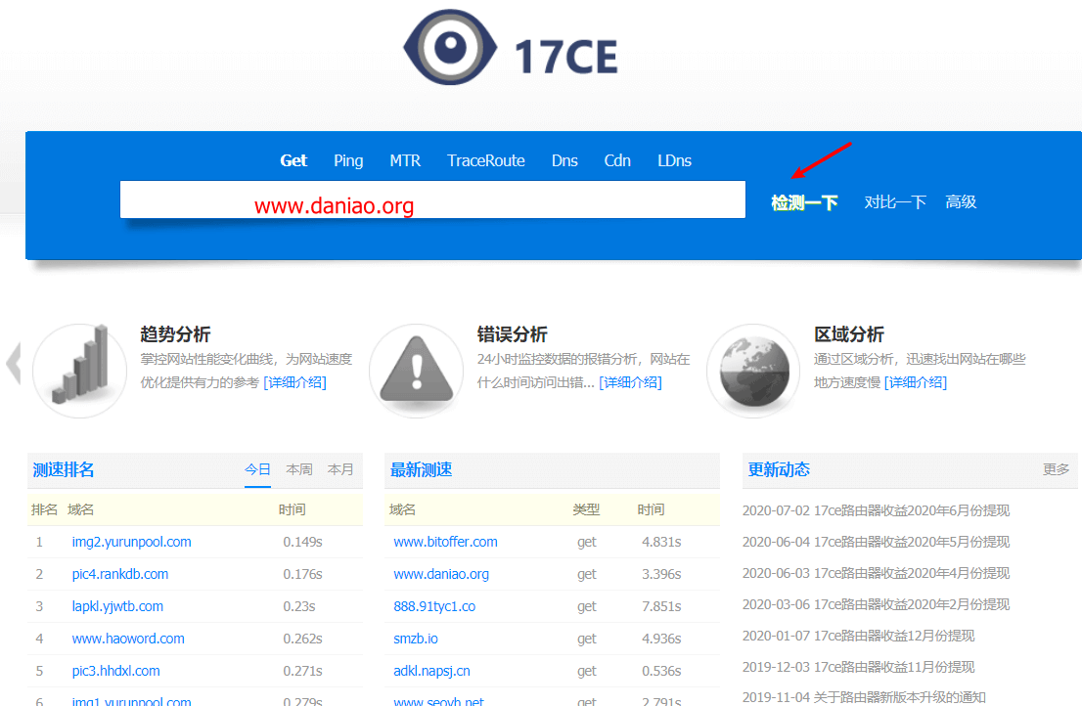Viewport: 1082px width, 706px height.
Task: Open 更多 in the updates panel
Action: pyautogui.click(x=1056, y=470)
